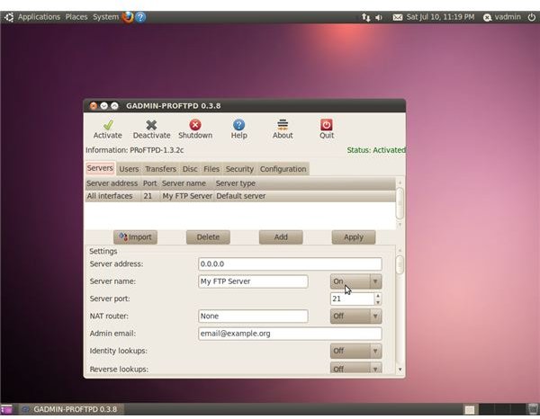
Task: Switch to the Users tab
Action: [129, 169]
